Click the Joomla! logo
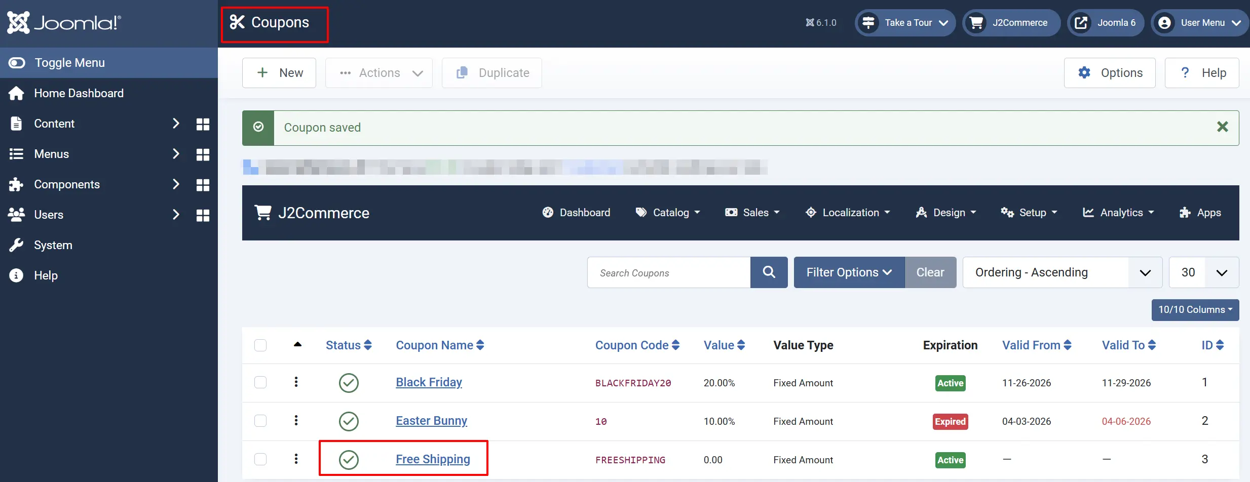Viewport: 1250px width, 482px height. pos(64,23)
